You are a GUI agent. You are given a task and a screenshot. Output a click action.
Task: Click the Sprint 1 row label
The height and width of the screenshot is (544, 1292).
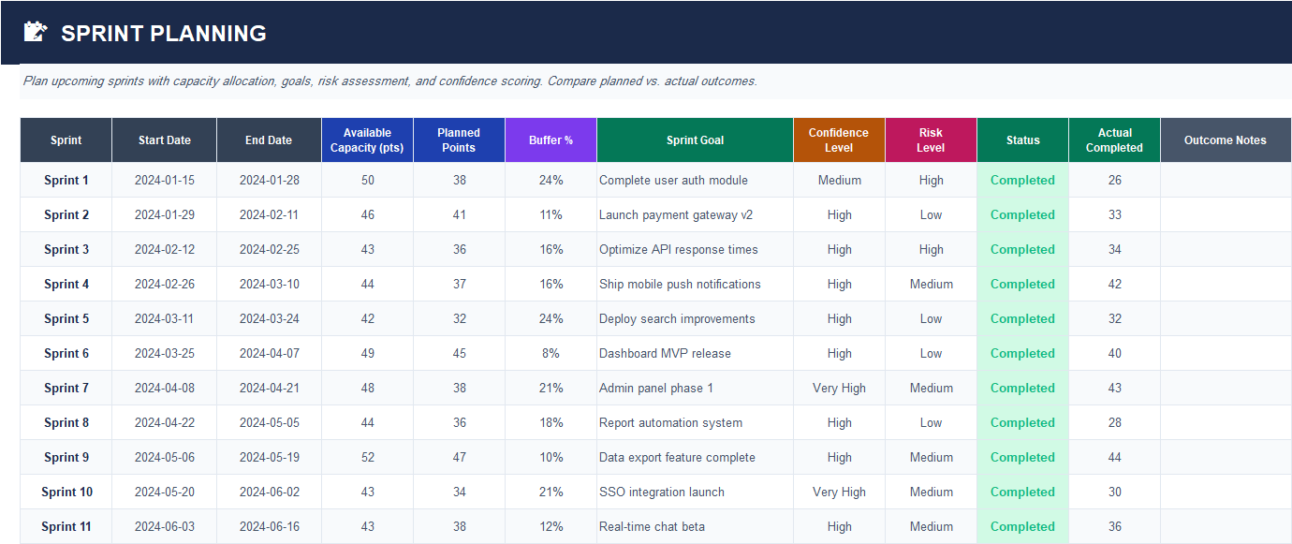(66, 181)
